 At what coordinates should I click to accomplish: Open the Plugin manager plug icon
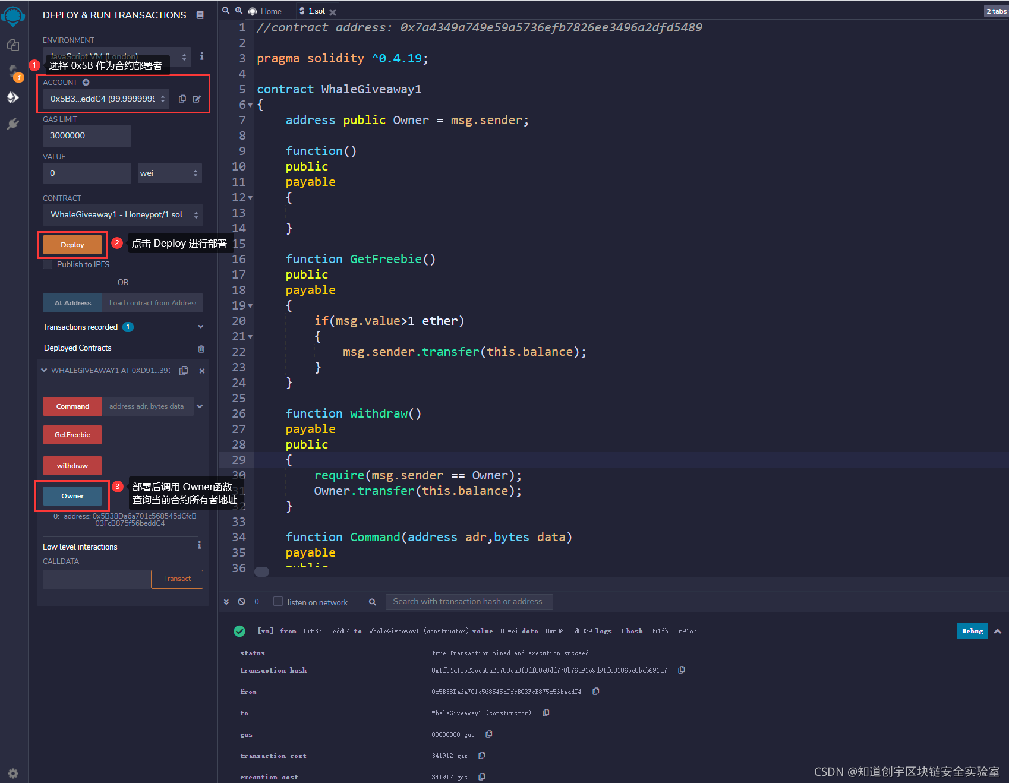pyautogui.click(x=13, y=124)
